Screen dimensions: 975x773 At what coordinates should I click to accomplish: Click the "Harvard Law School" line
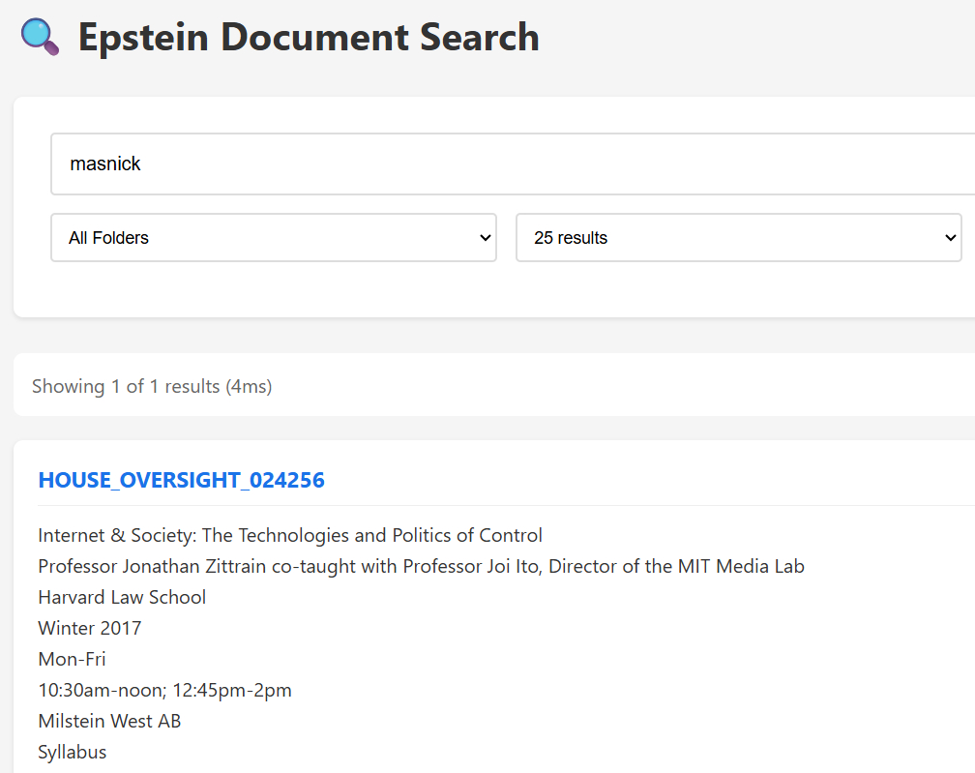coord(122,597)
